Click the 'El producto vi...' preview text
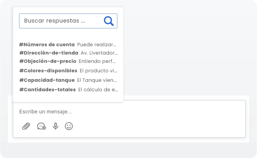Image resolution: width=257 pixels, height=158 pixels. pyautogui.click(x=98, y=71)
